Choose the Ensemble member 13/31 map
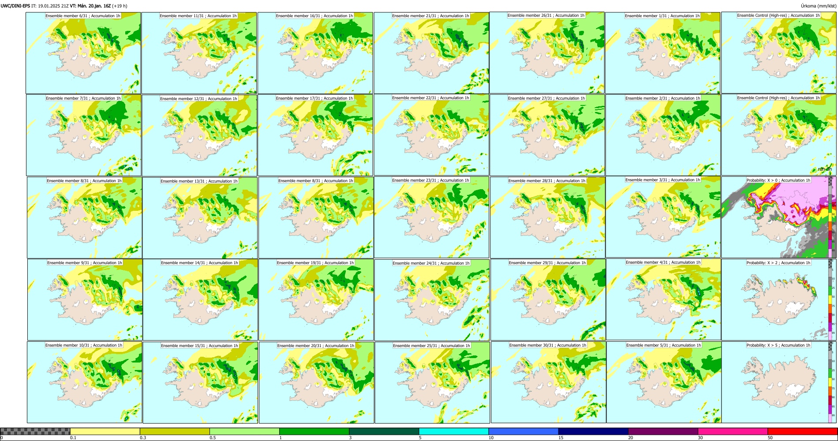This screenshot has height=441, width=838. [x=200, y=218]
